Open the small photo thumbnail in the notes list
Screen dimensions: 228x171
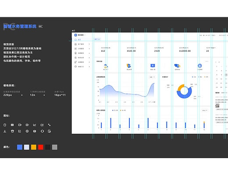(217, 105)
